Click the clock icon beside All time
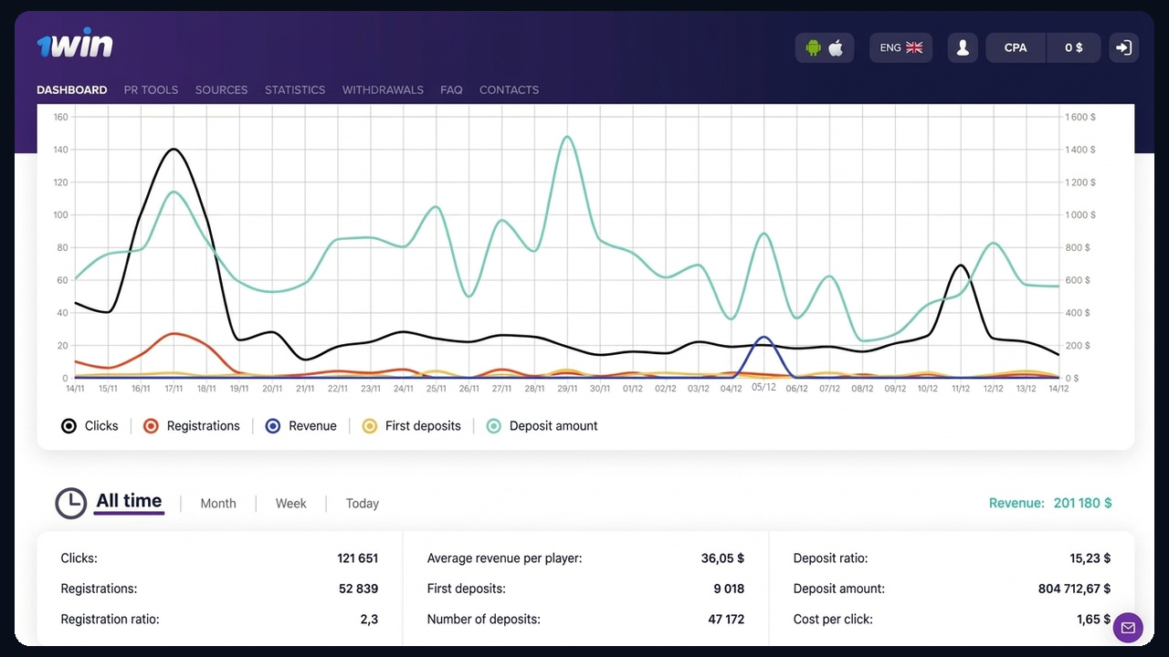 tap(70, 503)
